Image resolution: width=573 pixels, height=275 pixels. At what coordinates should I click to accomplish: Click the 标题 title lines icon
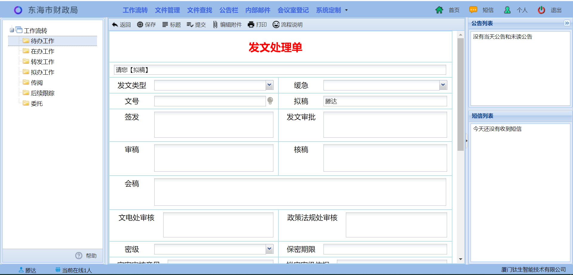pyautogui.click(x=165, y=24)
